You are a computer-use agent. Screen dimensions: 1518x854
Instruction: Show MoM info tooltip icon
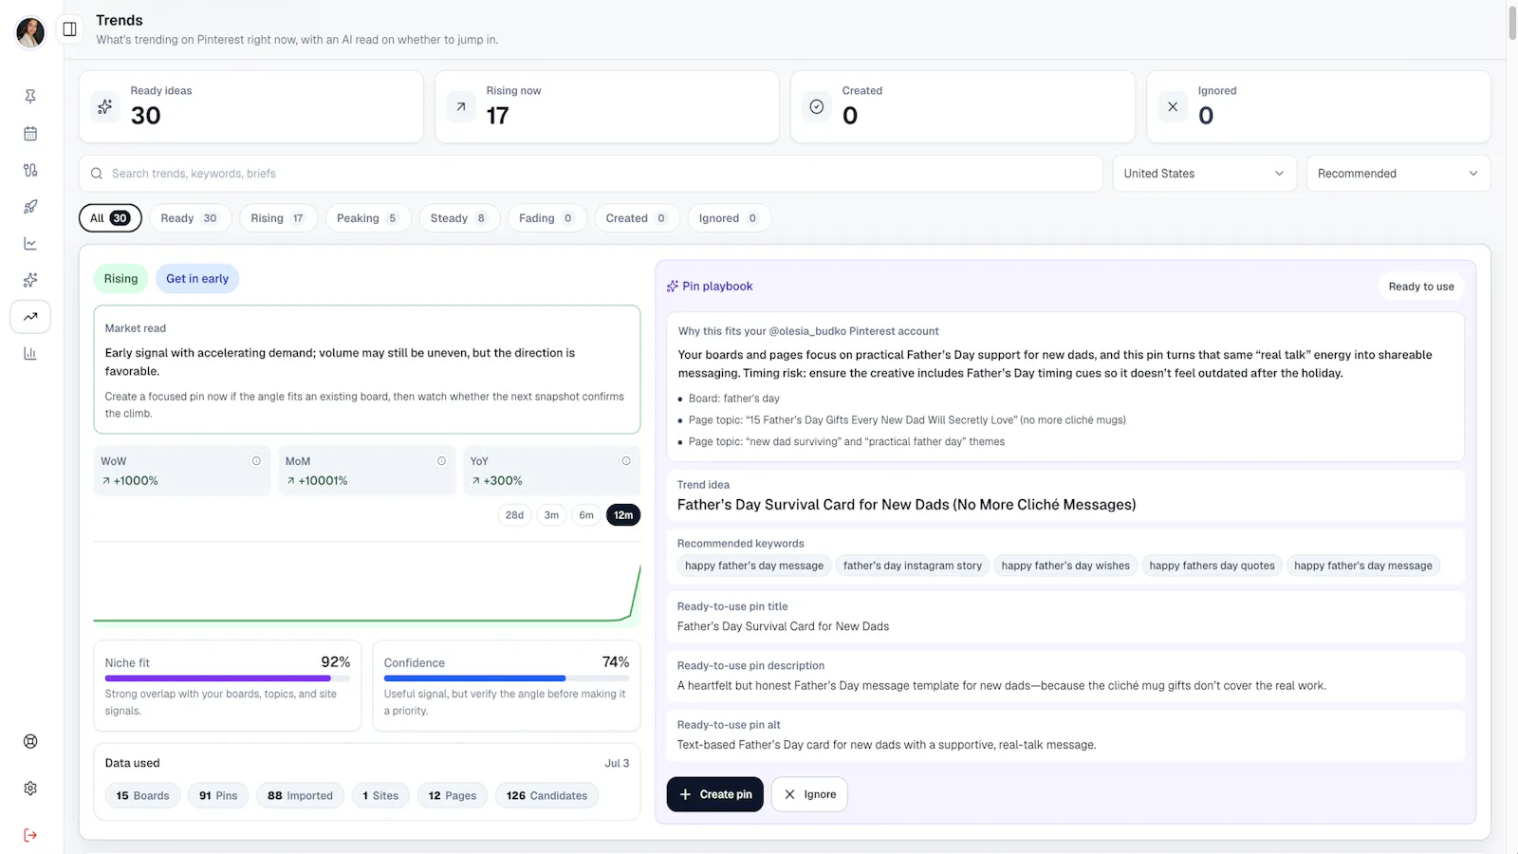(441, 461)
